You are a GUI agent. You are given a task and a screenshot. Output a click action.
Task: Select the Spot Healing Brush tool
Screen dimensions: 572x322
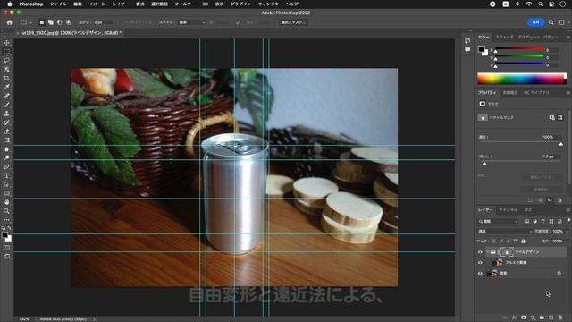(x=6, y=96)
